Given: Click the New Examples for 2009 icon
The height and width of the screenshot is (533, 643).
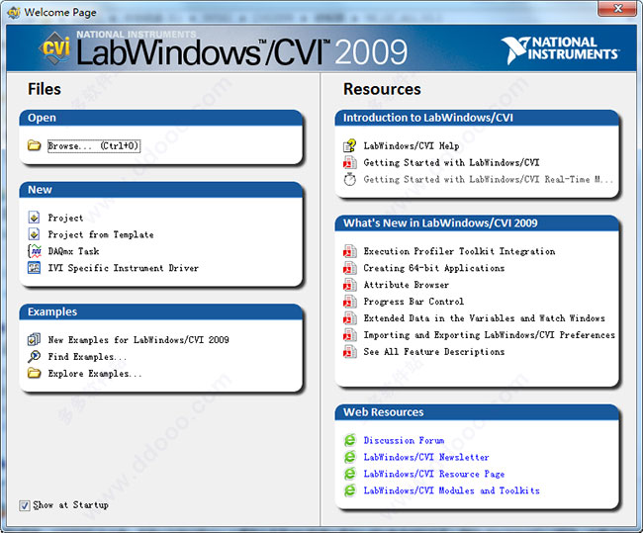Looking at the screenshot, I should point(34,339).
